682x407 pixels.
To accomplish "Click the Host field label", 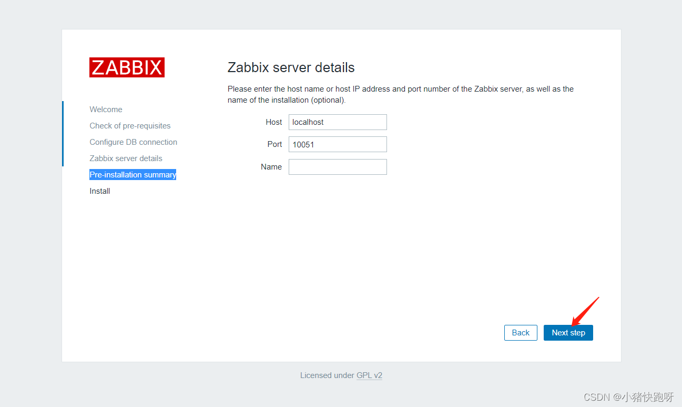I will [x=273, y=122].
